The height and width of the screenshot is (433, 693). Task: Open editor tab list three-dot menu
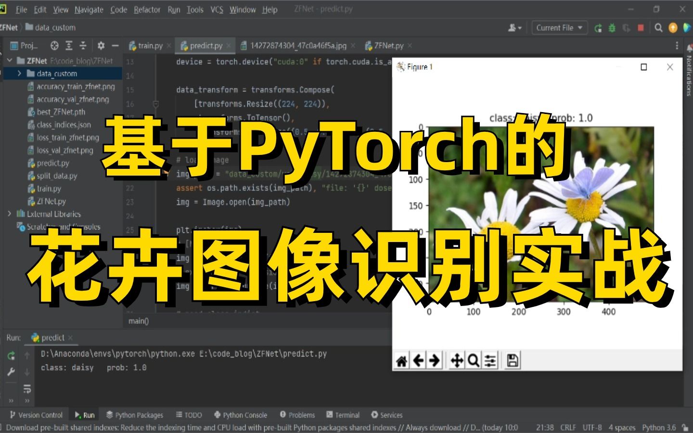pyautogui.click(x=677, y=46)
